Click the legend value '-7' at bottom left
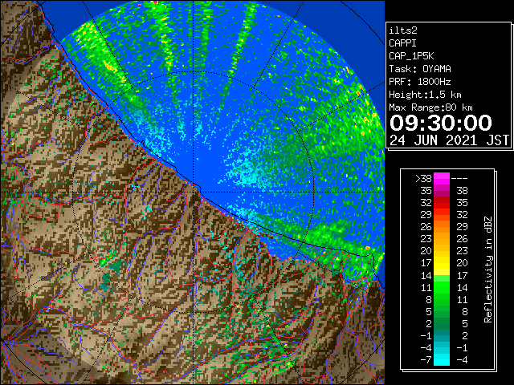Viewport: 514px width, 385px height. pos(426,360)
